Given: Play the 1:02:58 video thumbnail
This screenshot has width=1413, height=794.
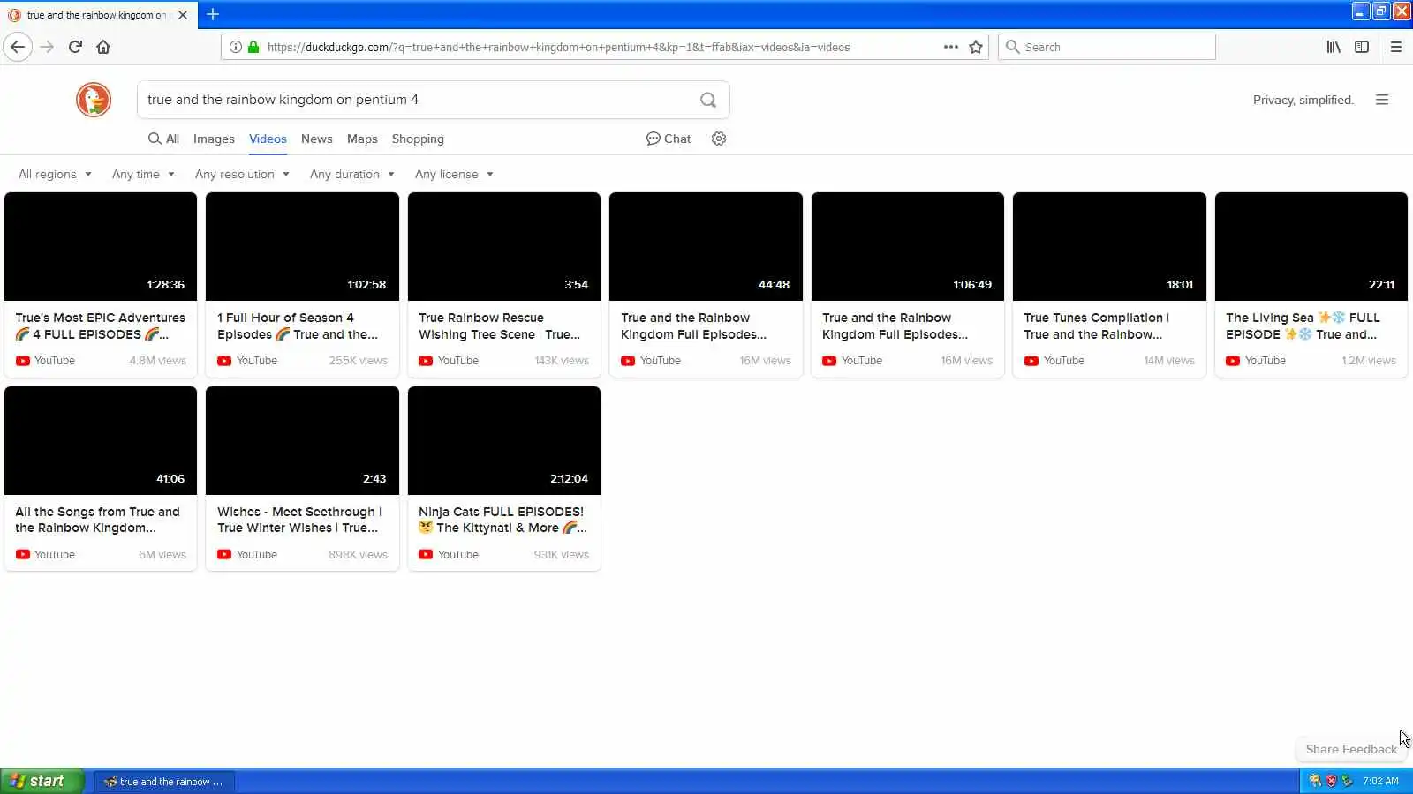Looking at the screenshot, I should (302, 246).
